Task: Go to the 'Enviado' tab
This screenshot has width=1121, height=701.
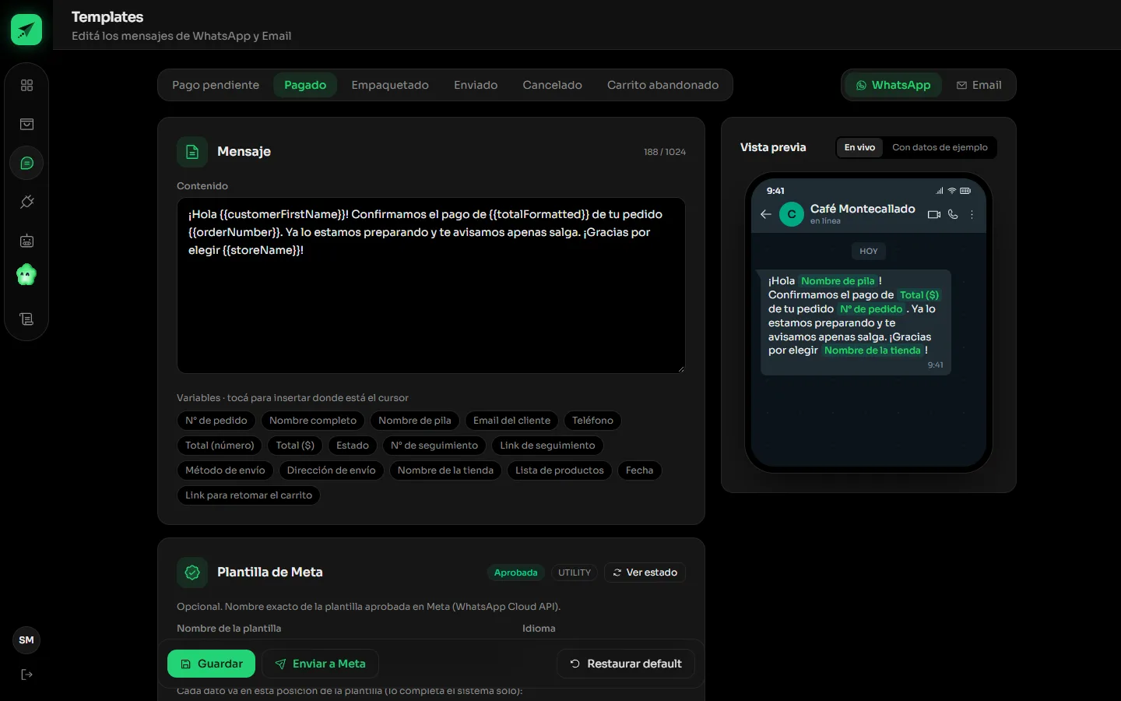Action: (x=476, y=85)
